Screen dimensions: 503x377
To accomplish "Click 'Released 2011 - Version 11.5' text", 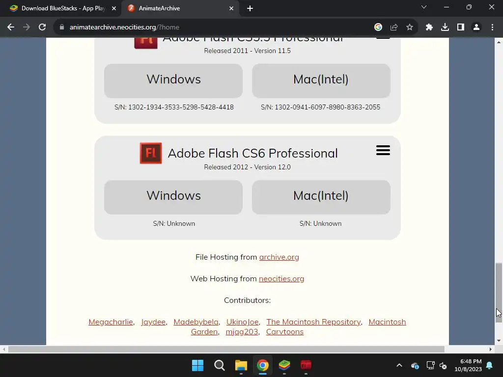I will [248, 51].
